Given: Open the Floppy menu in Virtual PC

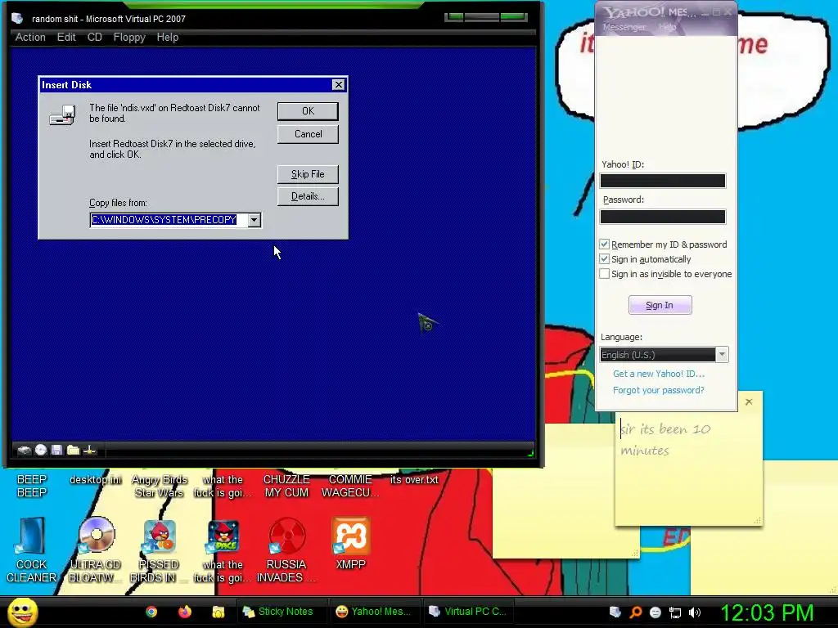Looking at the screenshot, I should click(129, 38).
